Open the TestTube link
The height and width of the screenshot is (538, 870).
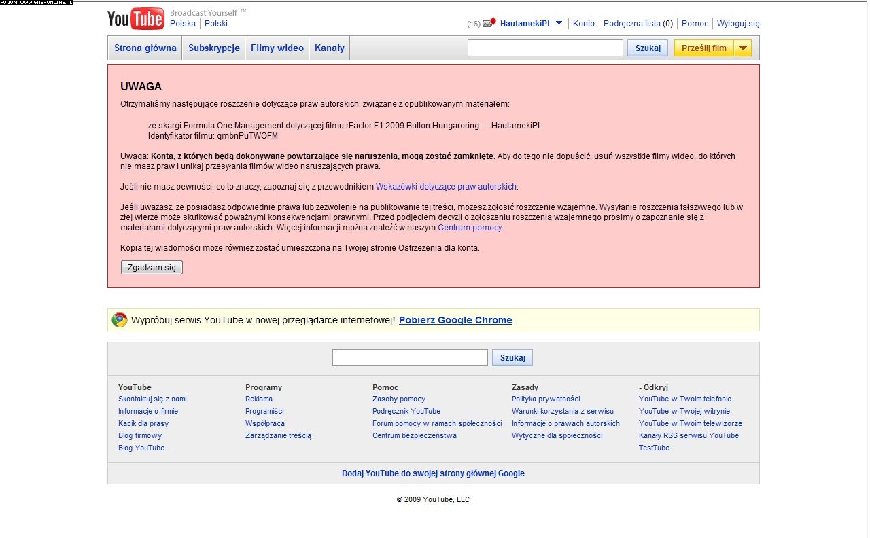point(654,448)
